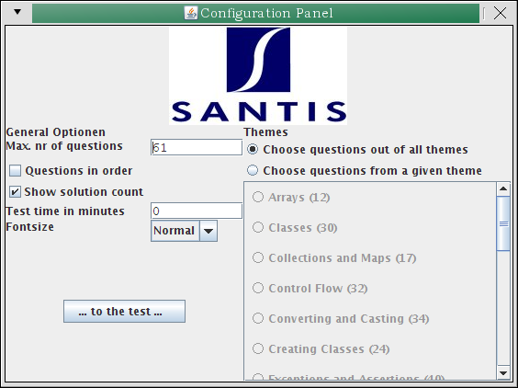Click the Test time in minutes field

(197, 211)
